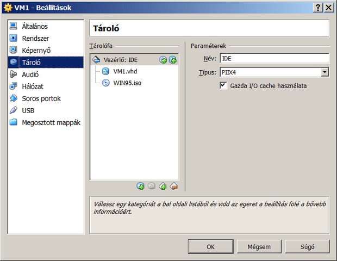
Task: Click add attachment icon below storage tree
Action: tap(141, 186)
